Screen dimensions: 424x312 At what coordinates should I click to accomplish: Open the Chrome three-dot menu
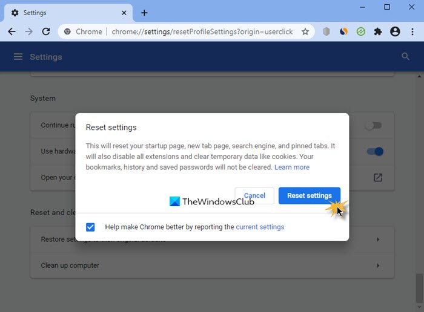coord(412,31)
